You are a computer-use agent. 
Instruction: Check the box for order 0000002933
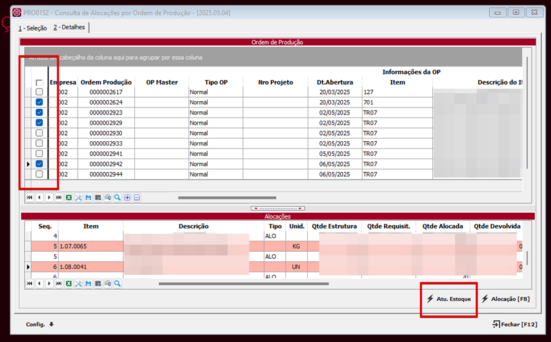(39, 143)
